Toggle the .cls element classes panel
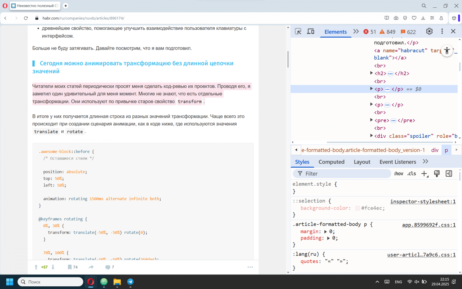The image size is (462, 289). click(411, 174)
